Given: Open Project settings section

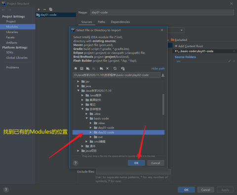Looking at the screenshot, I should (x=11, y=21).
